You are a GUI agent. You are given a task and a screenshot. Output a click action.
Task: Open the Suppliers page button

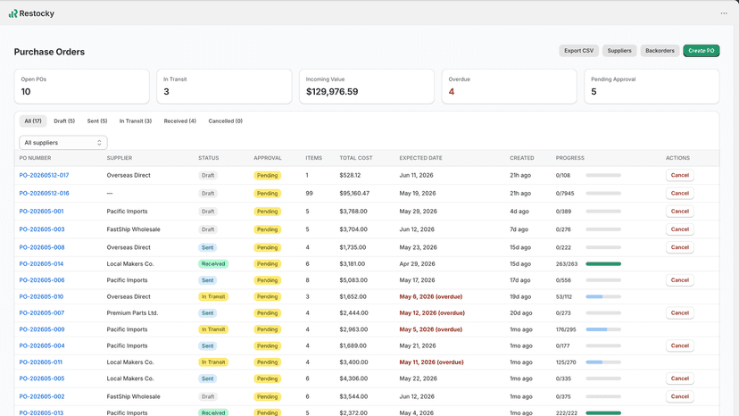tap(619, 51)
